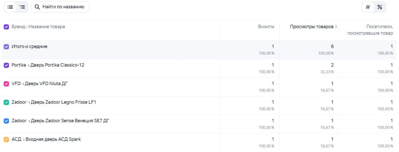
Task: Click the 16,67% value in VFD row
Action: coord(328,90)
